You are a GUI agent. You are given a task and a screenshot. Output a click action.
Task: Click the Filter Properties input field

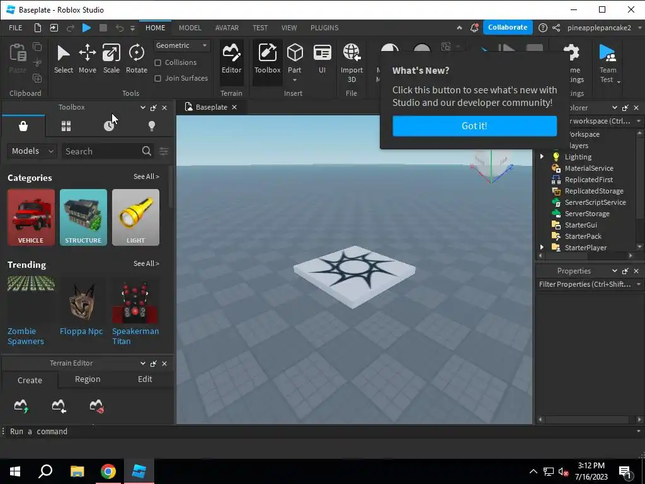pos(585,284)
